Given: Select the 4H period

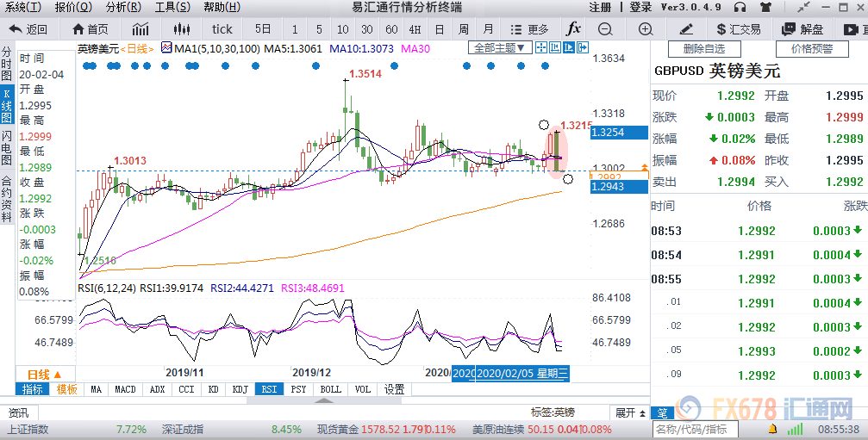Looking at the screenshot, I should 415,29.
